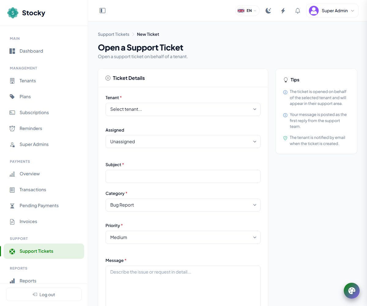Open Invoices in the sidebar
This screenshot has width=367, height=306.
coord(44,222)
